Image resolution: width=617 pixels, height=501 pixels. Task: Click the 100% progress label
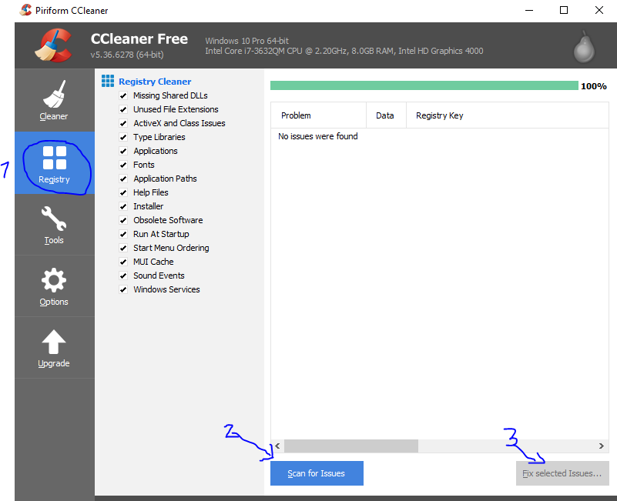594,86
